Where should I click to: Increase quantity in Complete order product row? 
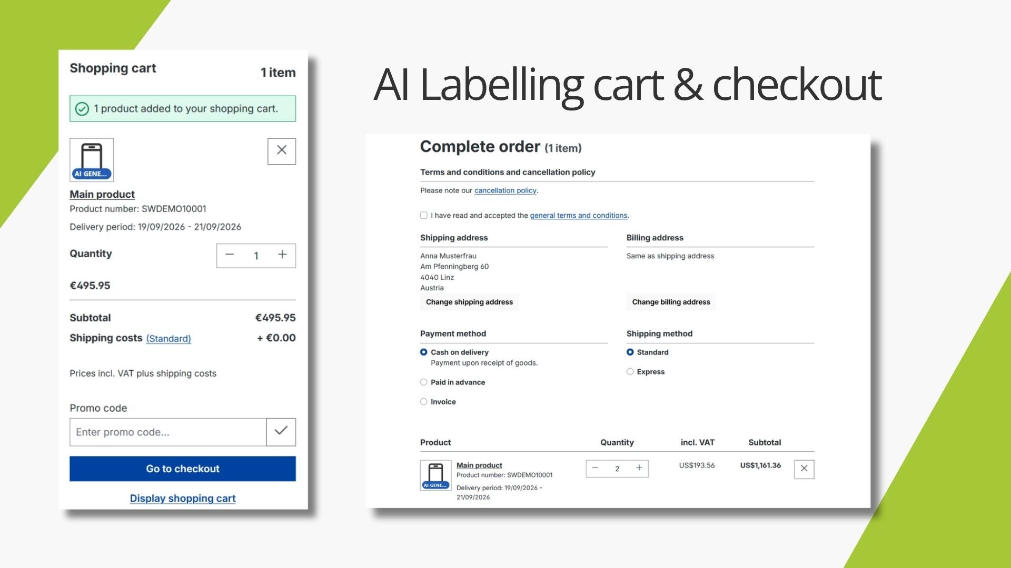coord(639,468)
